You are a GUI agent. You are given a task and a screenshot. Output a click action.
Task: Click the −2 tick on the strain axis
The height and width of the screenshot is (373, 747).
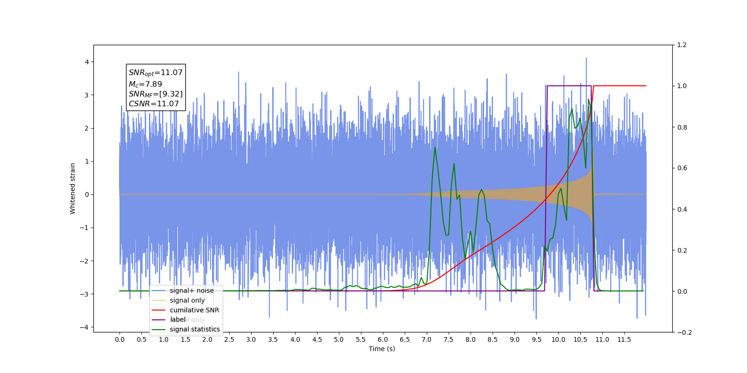[84, 261]
